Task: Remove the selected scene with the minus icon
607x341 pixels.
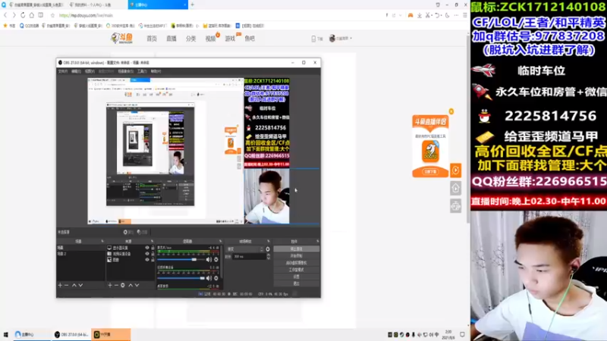Action: click(67, 285)
